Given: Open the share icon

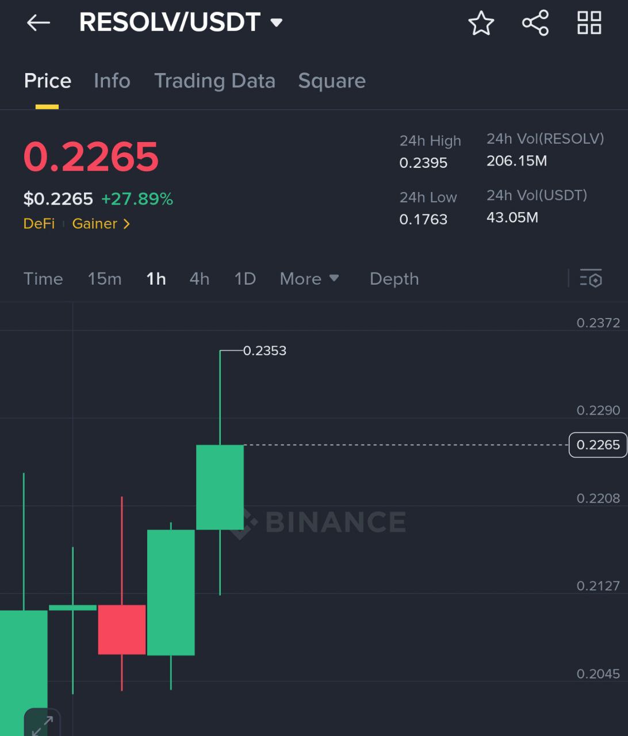Looking at the screenshot, I should coord(535,23).
